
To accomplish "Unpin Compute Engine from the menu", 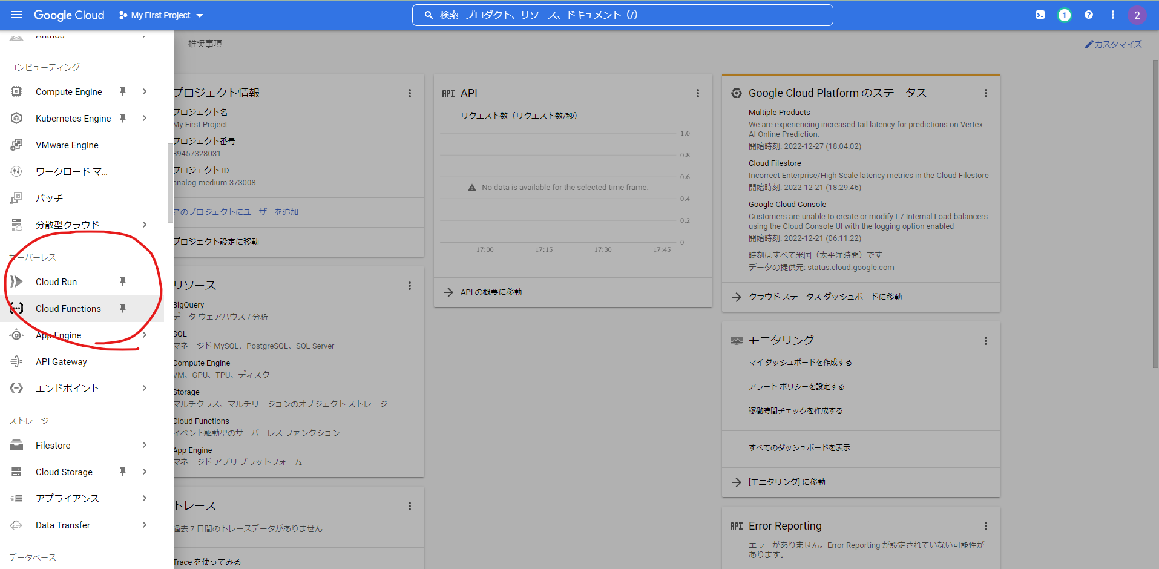I will click(x=123, y=91).
